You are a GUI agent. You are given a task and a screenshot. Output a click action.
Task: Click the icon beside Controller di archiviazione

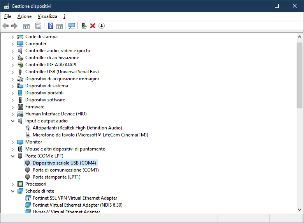(x=20, y=58)
